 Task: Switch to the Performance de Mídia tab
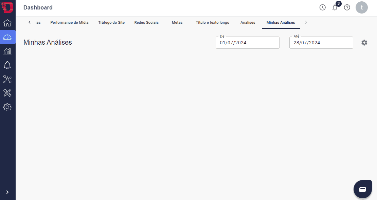click(x=69, y=23)
